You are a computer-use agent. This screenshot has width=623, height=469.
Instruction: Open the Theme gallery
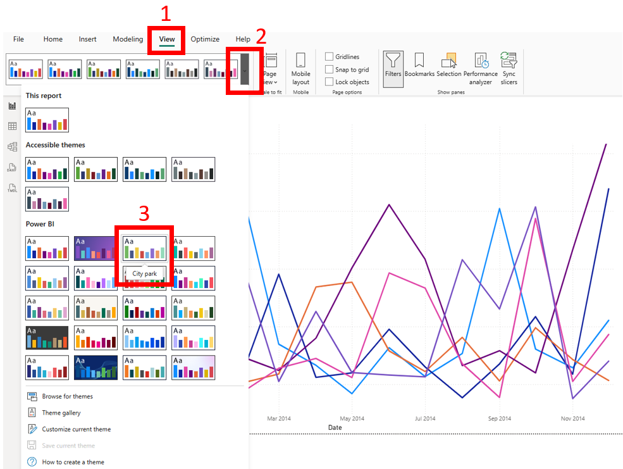61,413
